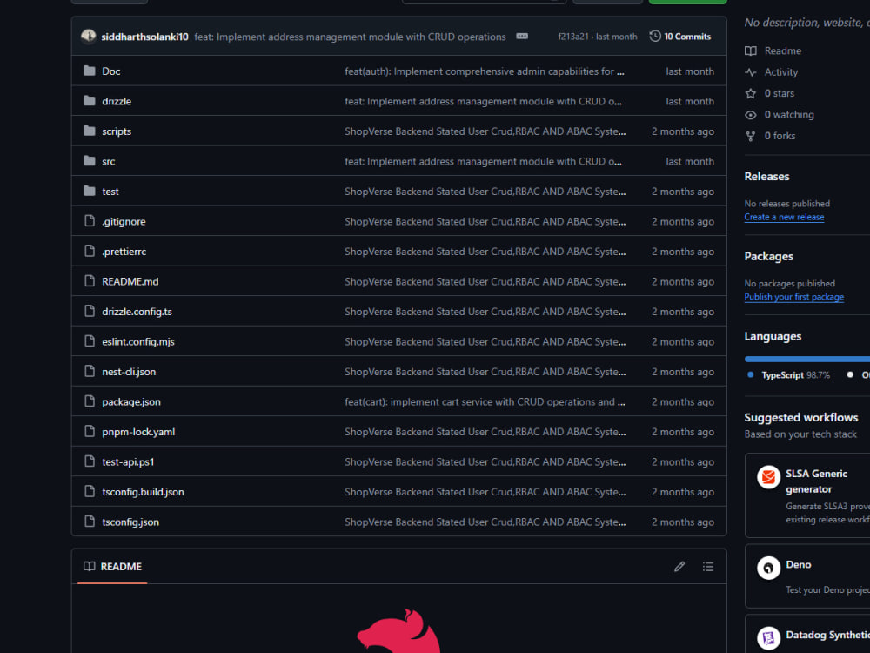Open the Doc row's feat(auth) commit message
The height and width of the screenshot is (653, 870).
(x=485, y=71)
